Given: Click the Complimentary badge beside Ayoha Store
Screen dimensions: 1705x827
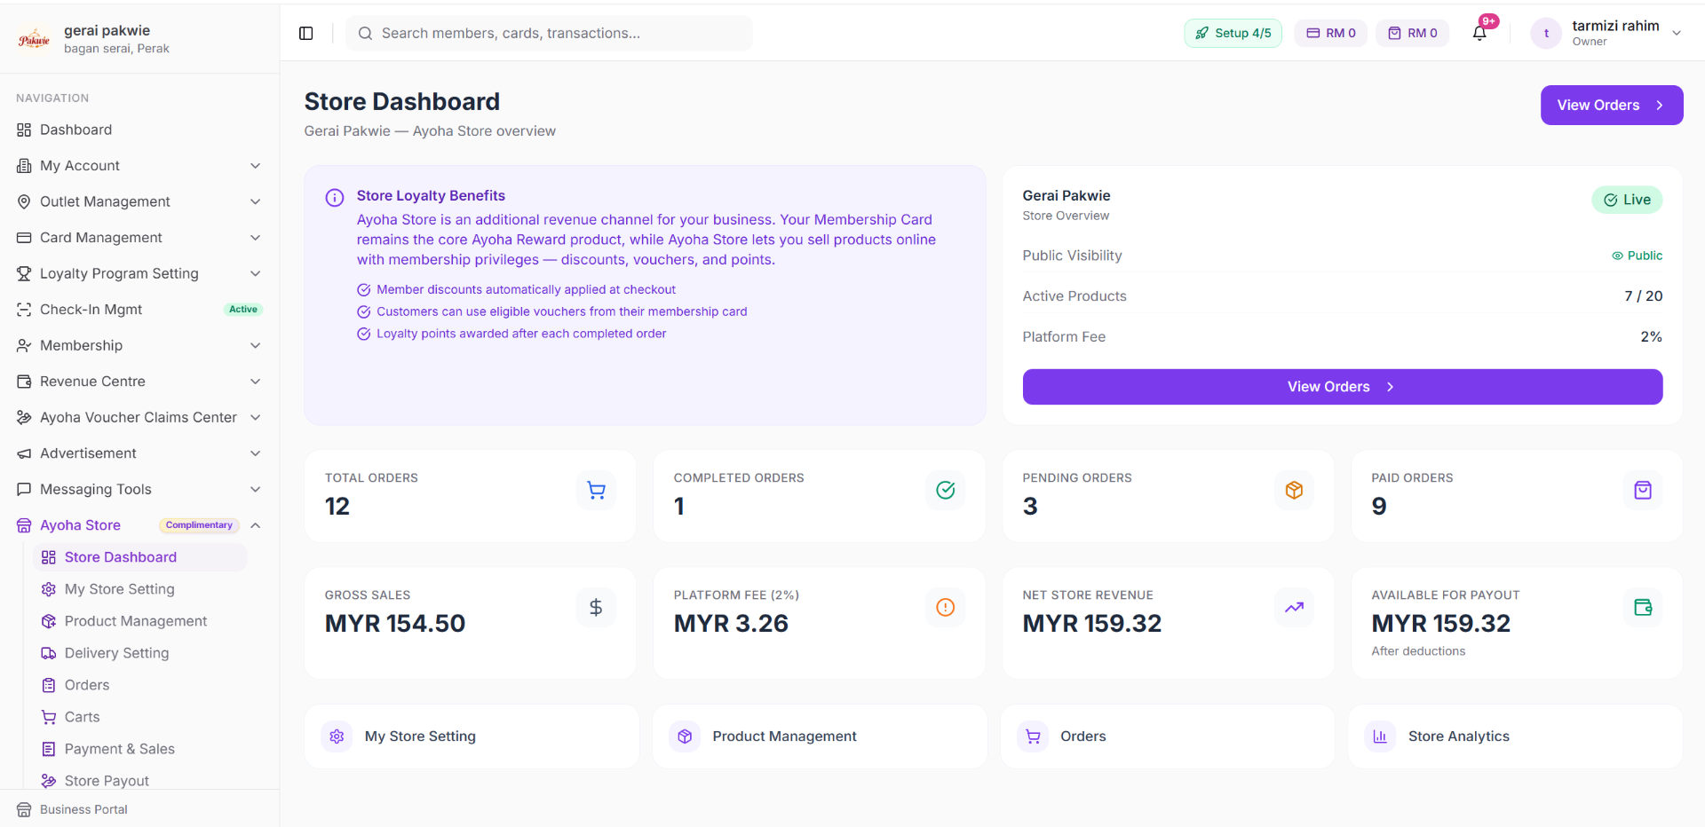Looking at the screenshot, I should 199,525.
